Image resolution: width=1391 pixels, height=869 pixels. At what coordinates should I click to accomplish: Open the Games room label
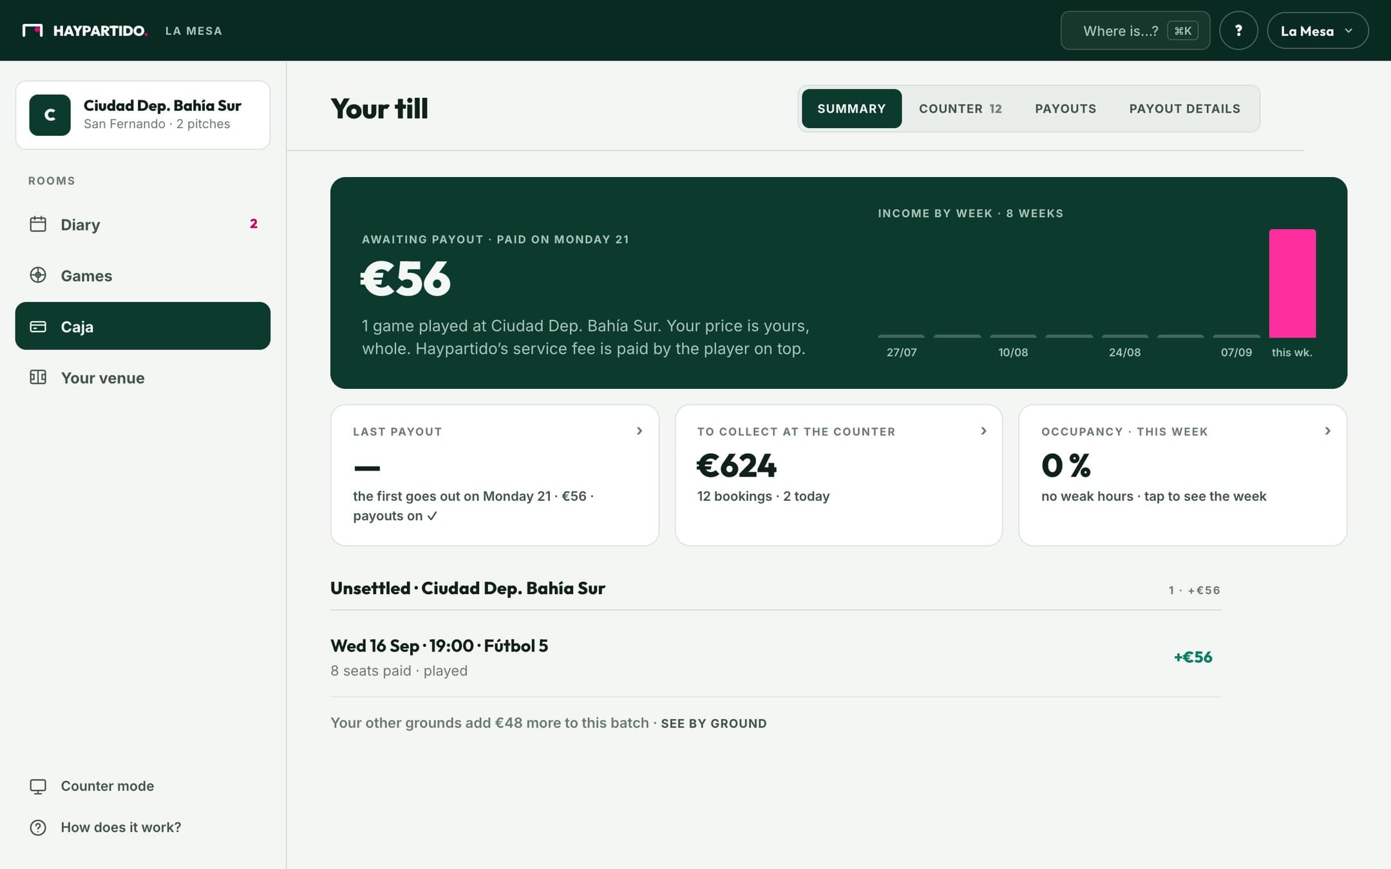click(86, 276)
